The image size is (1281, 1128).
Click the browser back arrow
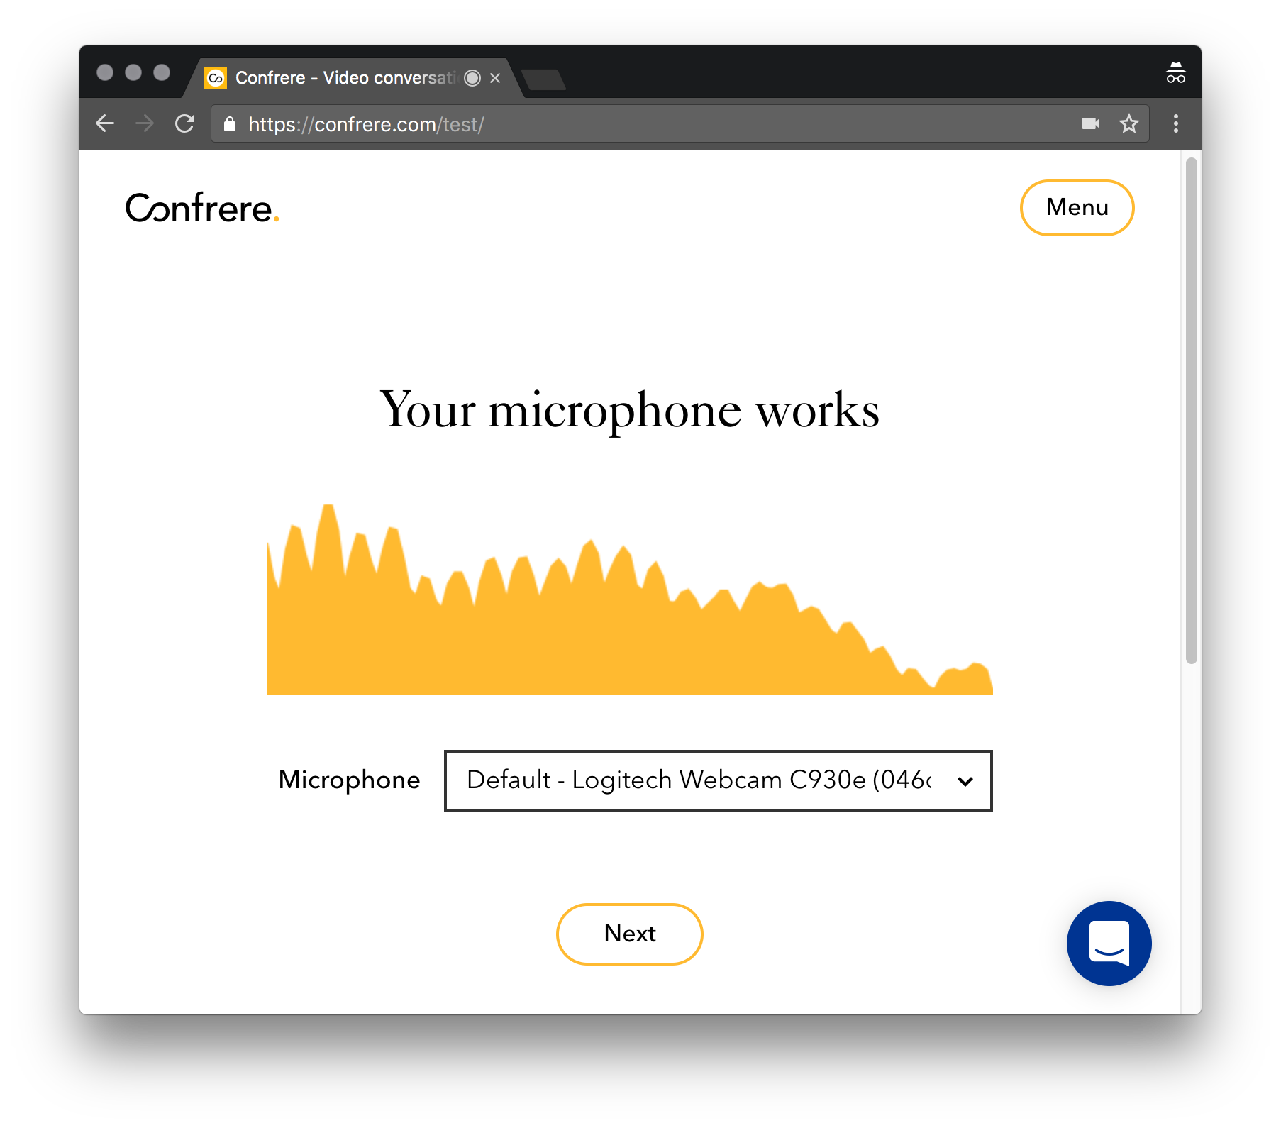pyautogui.click(x=105, y=123)
